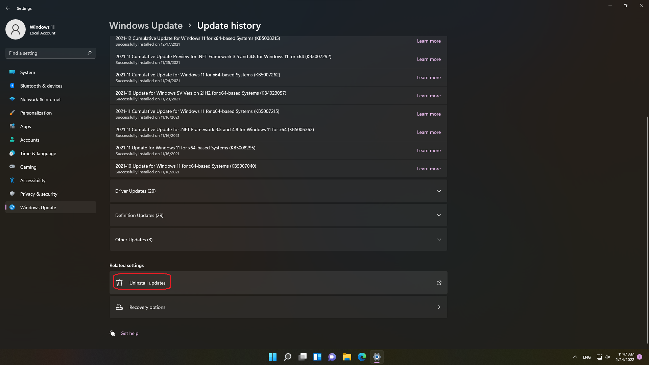The image size is (649, 365).
Task: Open the clock and date flyout
Action: click(x=625, y=357)
